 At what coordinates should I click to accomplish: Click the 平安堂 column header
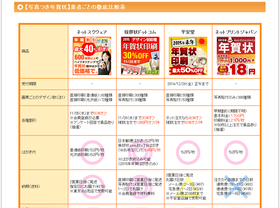pos(188,32)
